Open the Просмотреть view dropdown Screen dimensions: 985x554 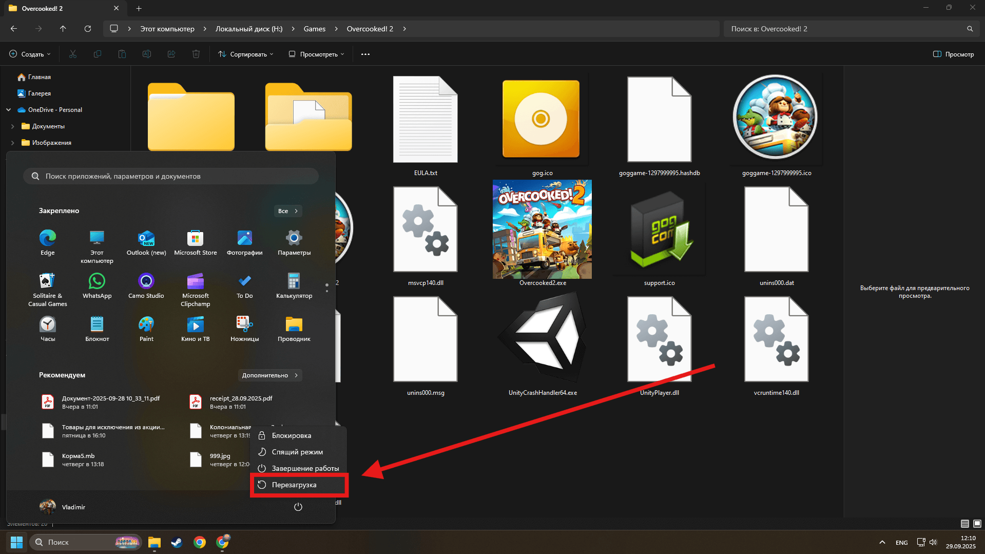point(316,54)
